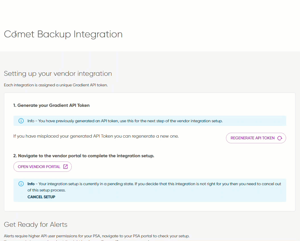Click the external link icon beside Open Vendor Portal
The image size is (300, 241).
(x=65, y=167)
